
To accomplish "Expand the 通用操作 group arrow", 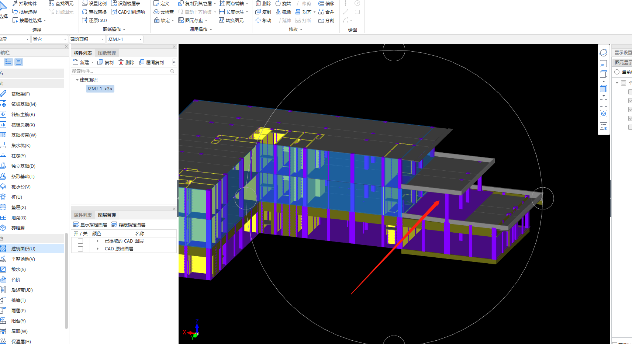I will coord(211,29).
